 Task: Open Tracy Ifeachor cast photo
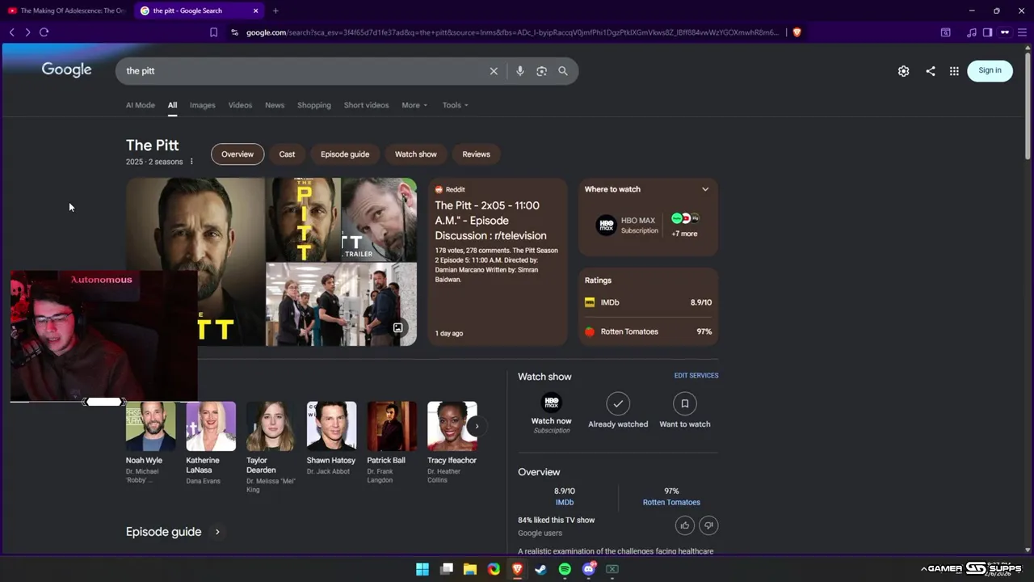[452, 426]
